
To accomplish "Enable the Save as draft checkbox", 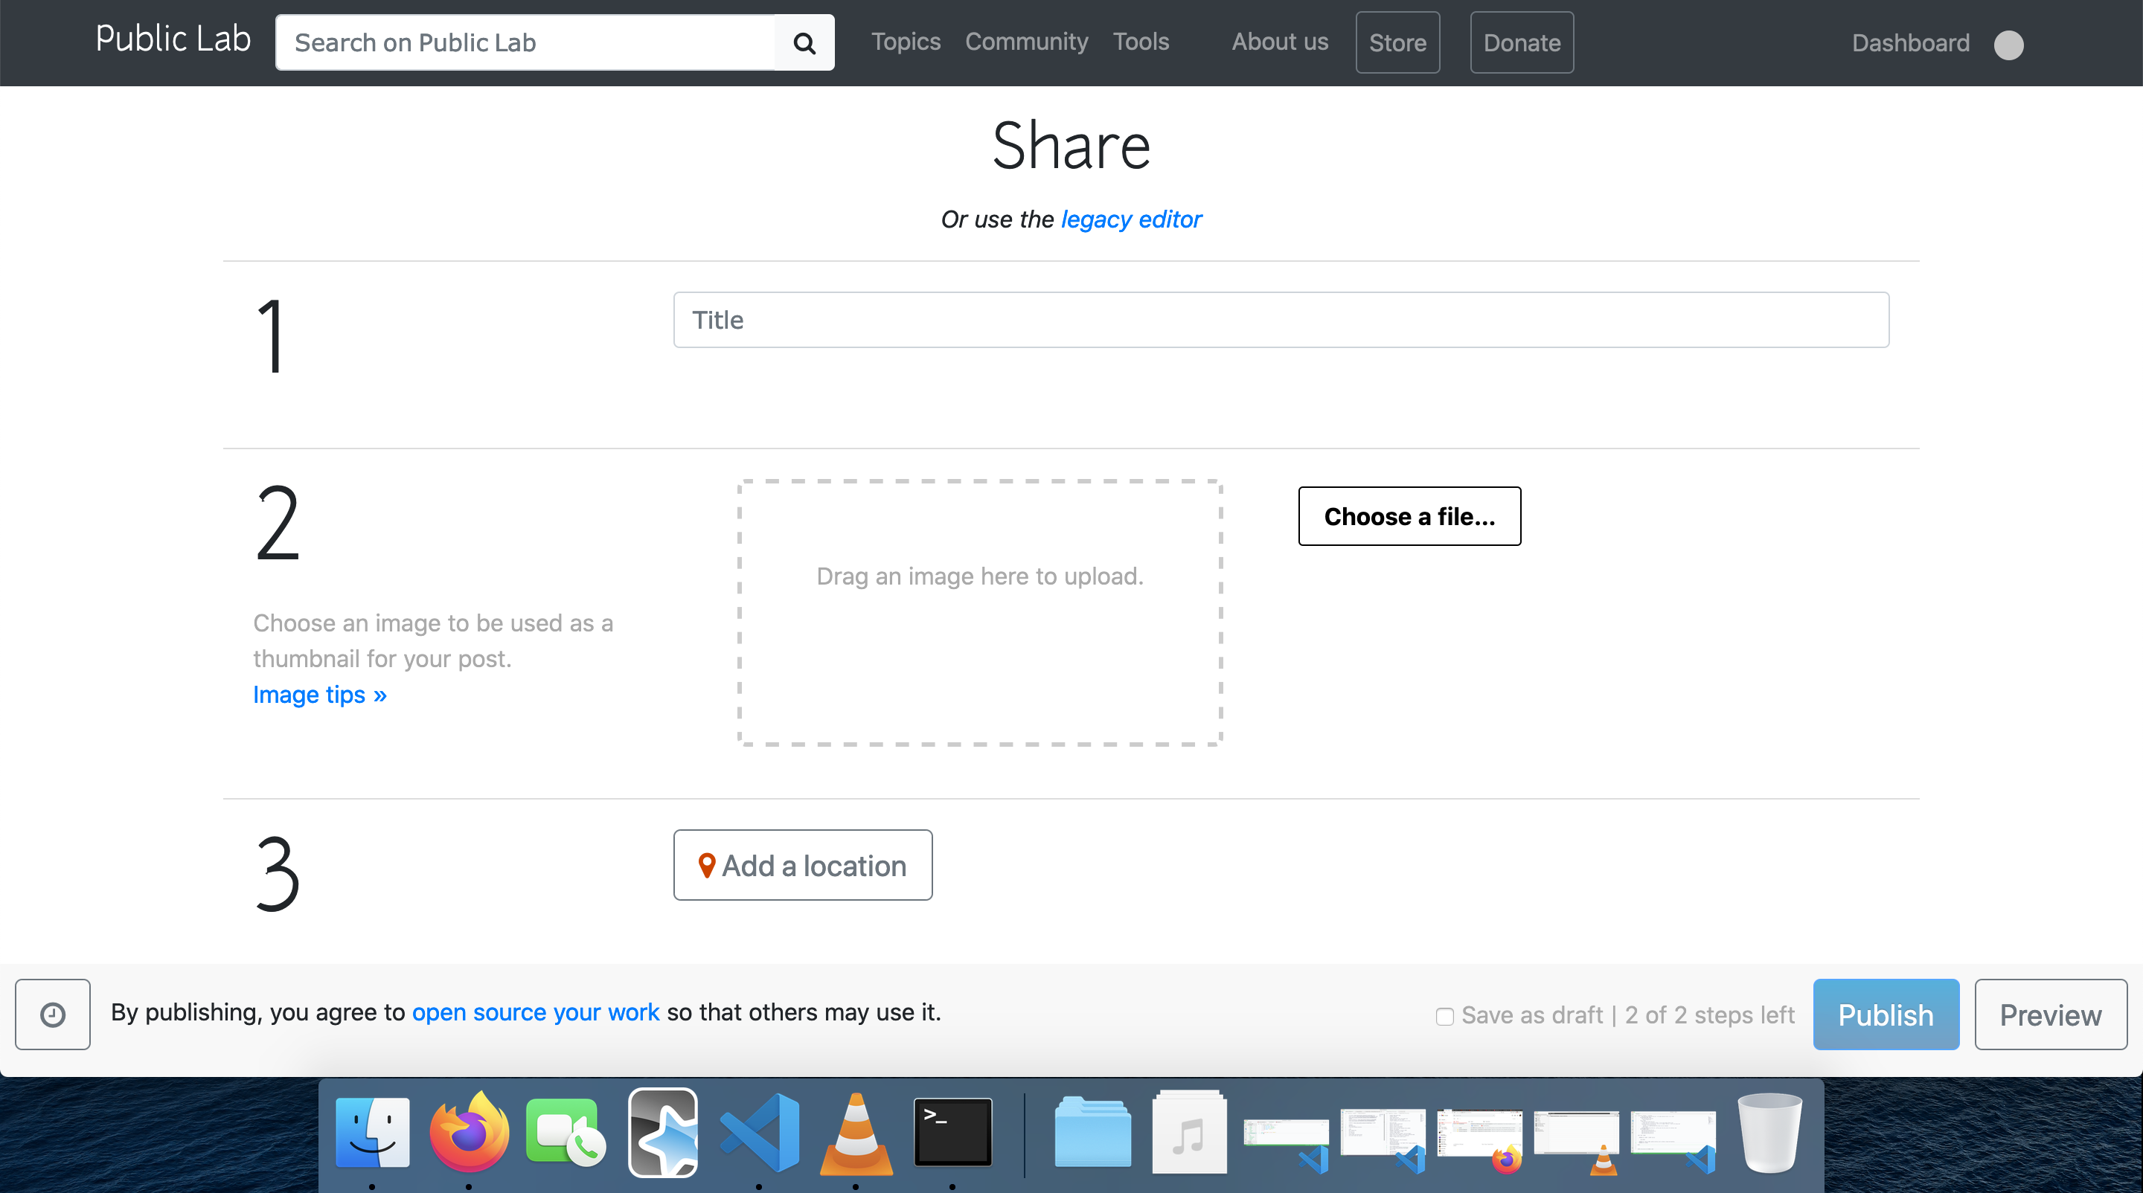I will [1445, 1016].
